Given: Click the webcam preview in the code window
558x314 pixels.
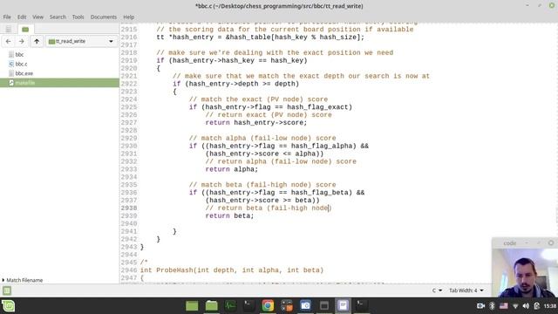Looking at the screenshot, I should [x=525, y=273].
